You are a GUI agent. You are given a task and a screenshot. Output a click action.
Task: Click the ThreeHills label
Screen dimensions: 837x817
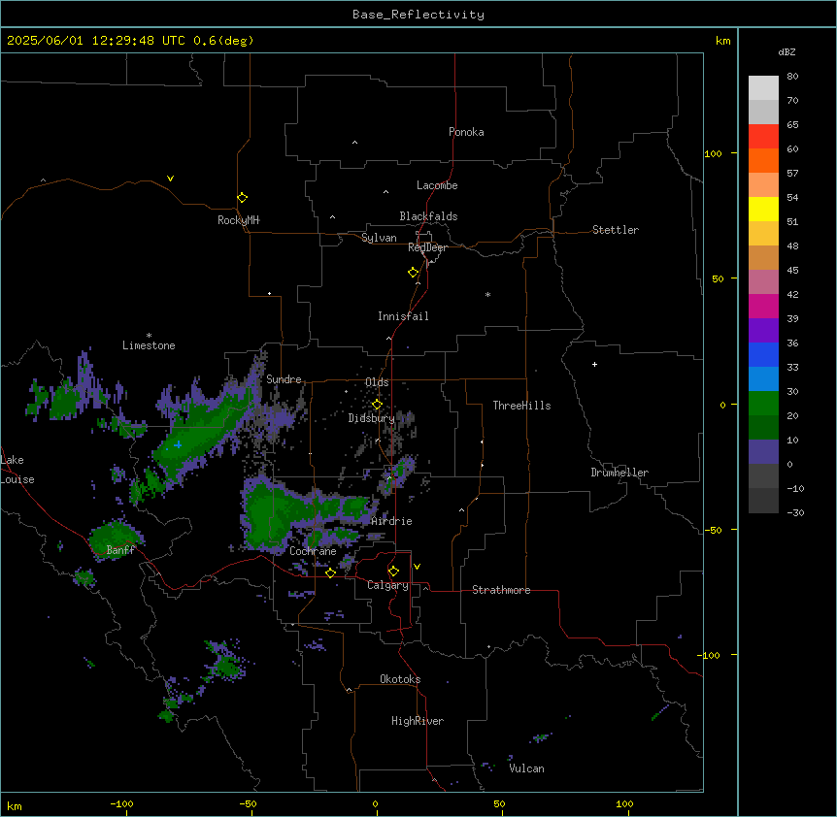click(521, 406)
